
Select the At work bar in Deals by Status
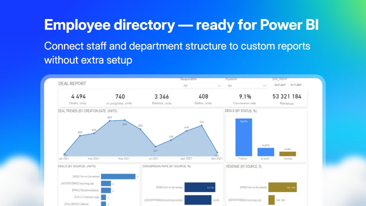[x=266, y=152]
